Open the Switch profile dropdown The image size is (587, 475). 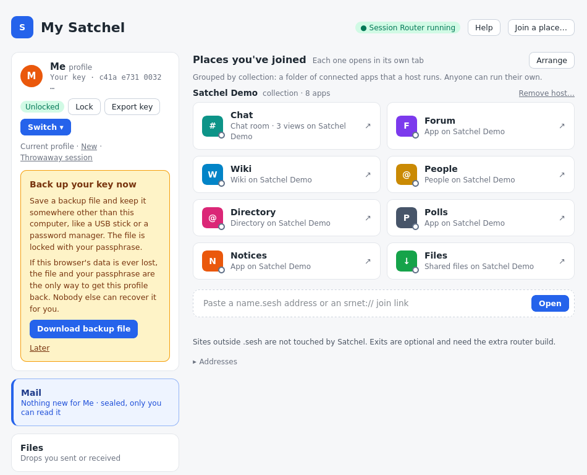click(x=46, y=127)
